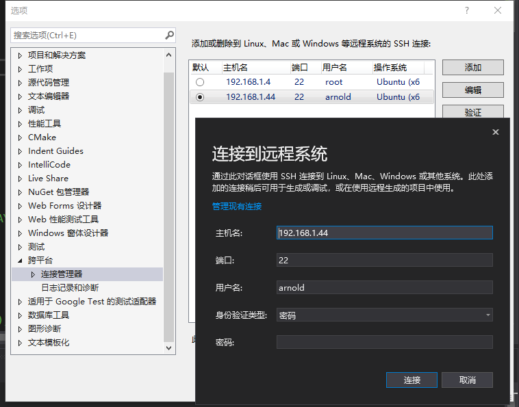
Task: Select Live Share in options tree
Action: (x=49, y=179)
